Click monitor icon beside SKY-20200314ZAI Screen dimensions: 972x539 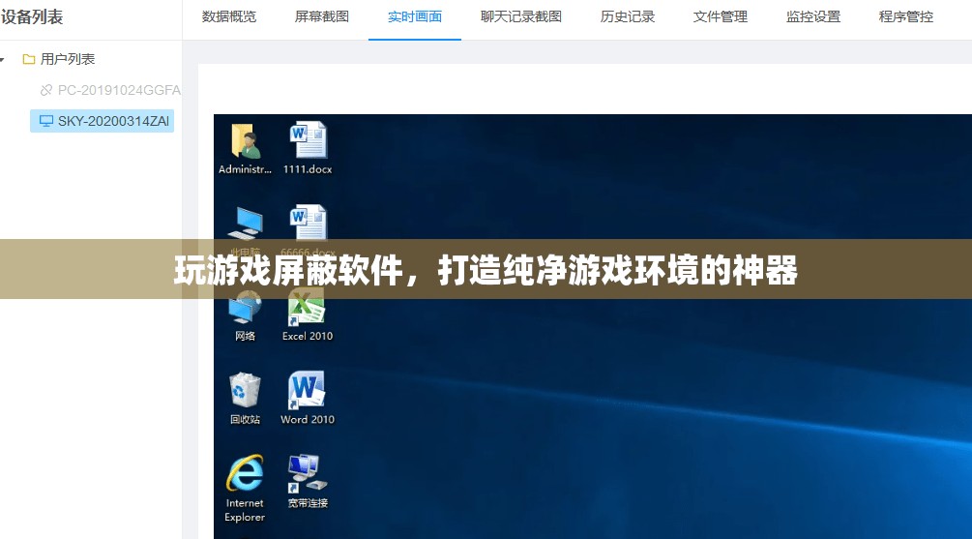[x=45, y=121]
